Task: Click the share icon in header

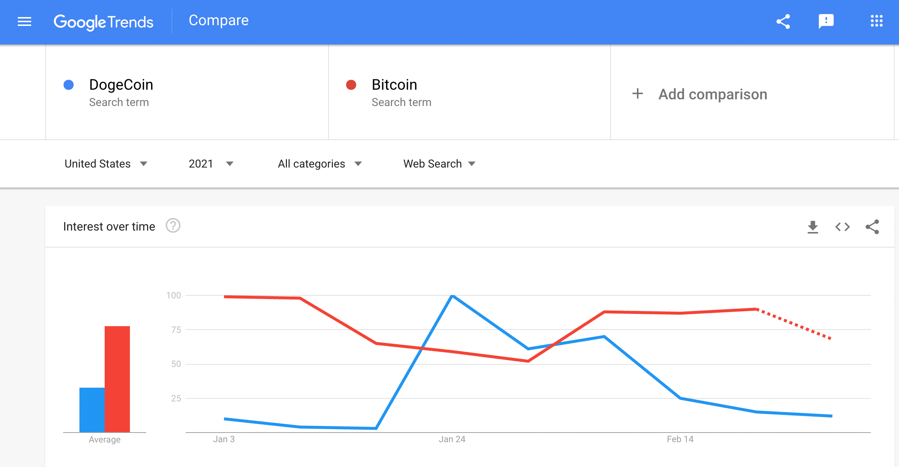Action: point(783,21)
